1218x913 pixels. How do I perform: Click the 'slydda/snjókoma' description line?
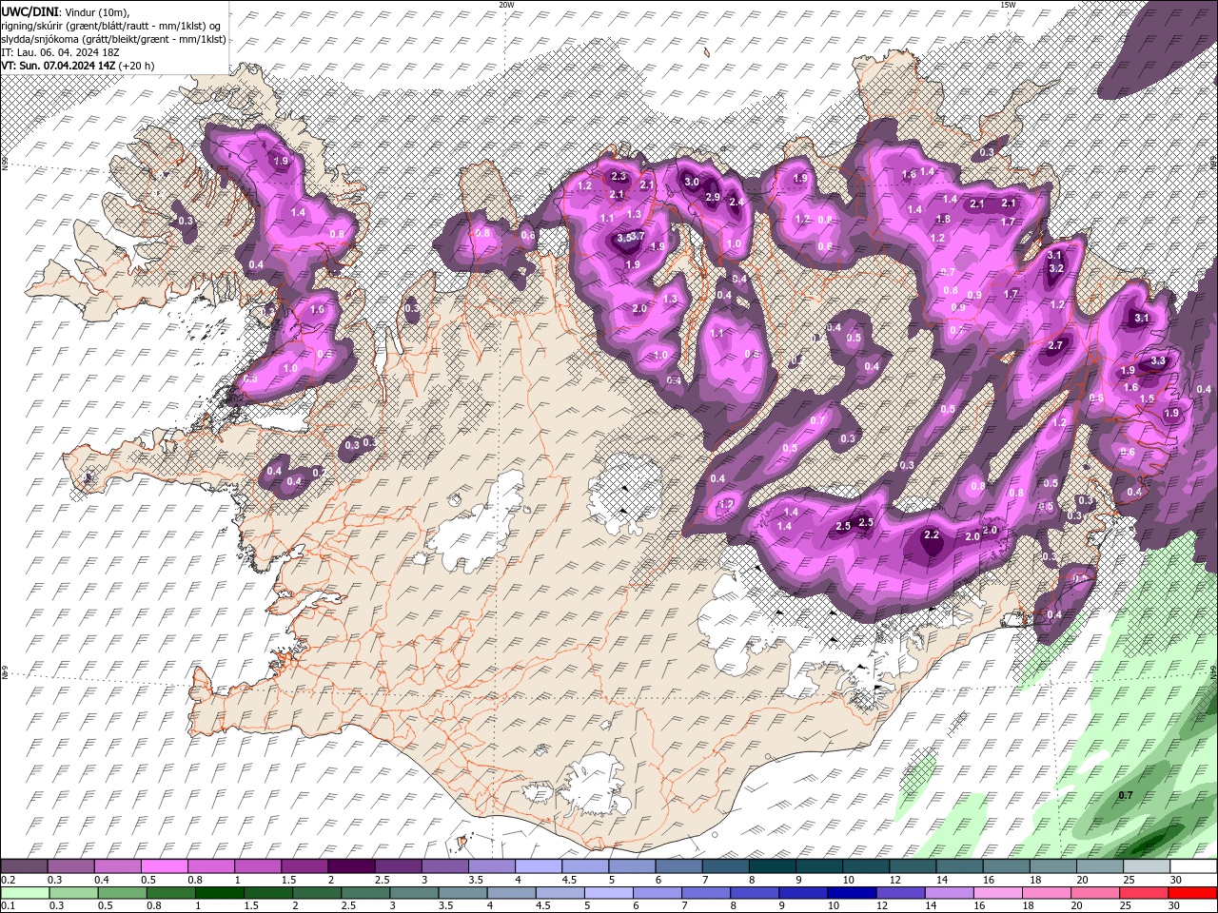(113, 39)
